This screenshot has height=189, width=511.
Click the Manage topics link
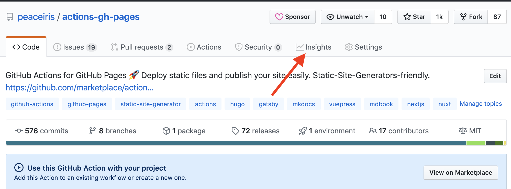[481, 104]
